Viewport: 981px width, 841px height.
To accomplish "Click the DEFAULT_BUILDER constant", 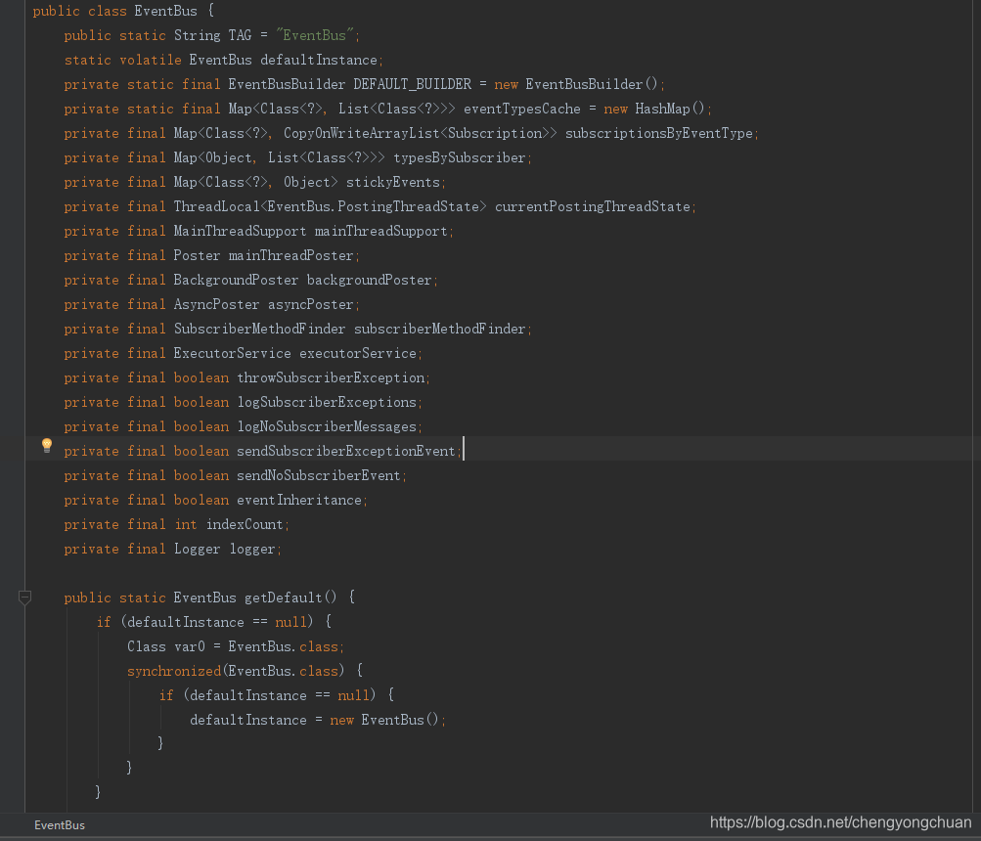I will (x=413, y=84).
